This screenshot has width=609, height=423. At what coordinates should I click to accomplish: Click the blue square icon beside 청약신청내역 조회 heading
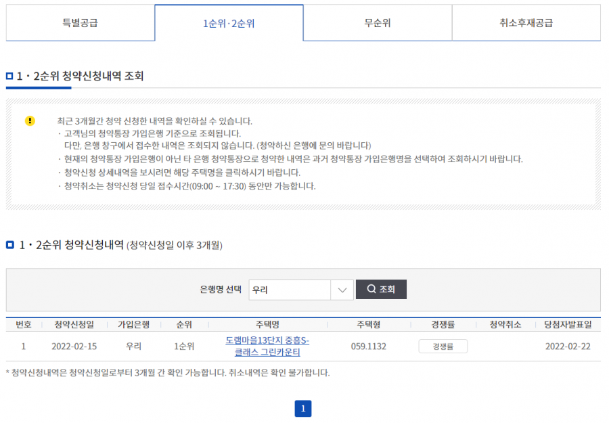9,76
